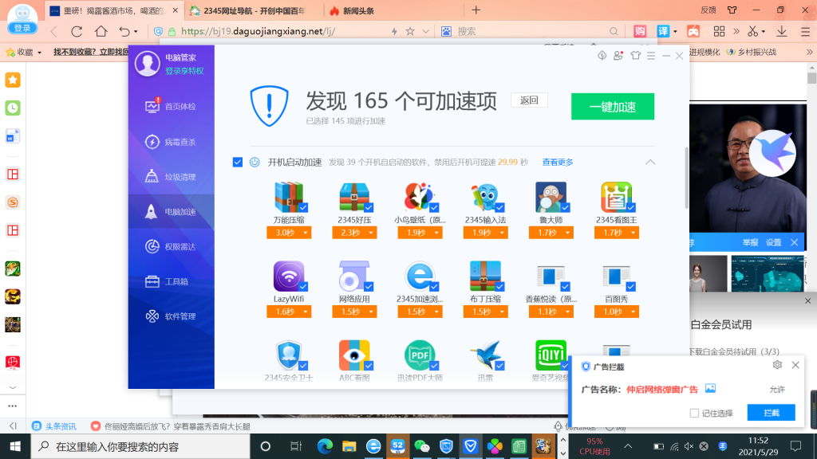
Task: Open 软件管理 in the sidebar
Action: tap(171, 316)
